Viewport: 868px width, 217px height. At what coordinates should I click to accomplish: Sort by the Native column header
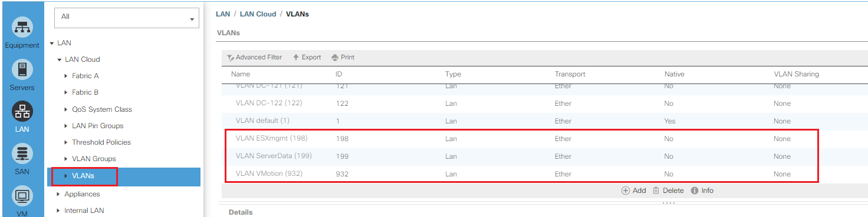674,74
